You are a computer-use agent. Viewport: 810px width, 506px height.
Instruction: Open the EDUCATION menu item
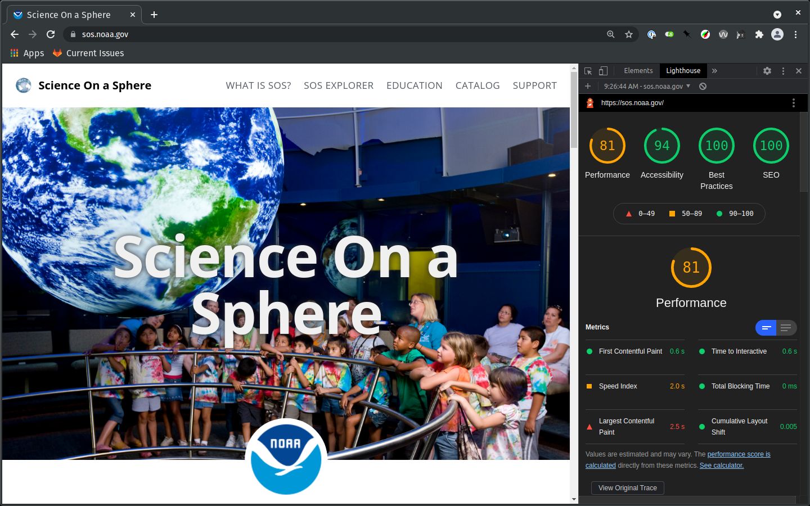tap(415, 85)
